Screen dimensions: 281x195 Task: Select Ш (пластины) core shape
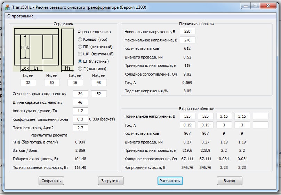pyautogui.click(x=93, y=61)
